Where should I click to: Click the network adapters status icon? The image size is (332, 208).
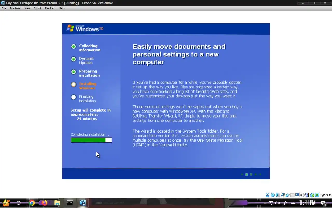[282, 195]
